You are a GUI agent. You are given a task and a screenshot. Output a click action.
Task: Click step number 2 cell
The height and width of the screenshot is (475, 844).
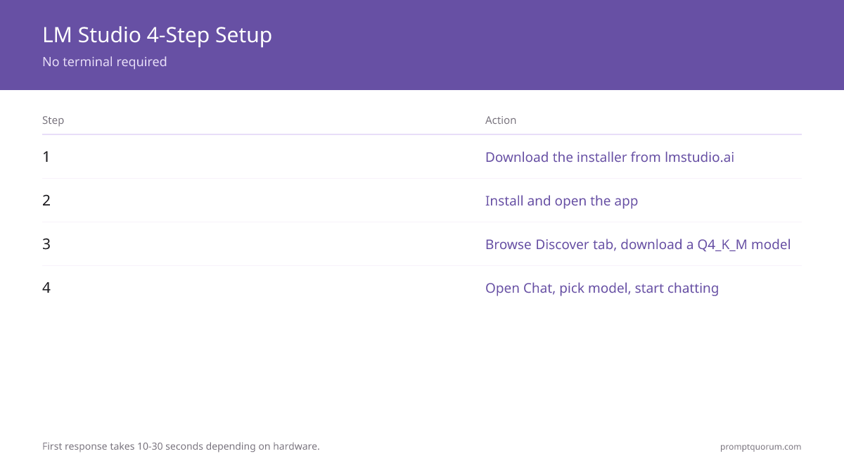click(46, 201)
